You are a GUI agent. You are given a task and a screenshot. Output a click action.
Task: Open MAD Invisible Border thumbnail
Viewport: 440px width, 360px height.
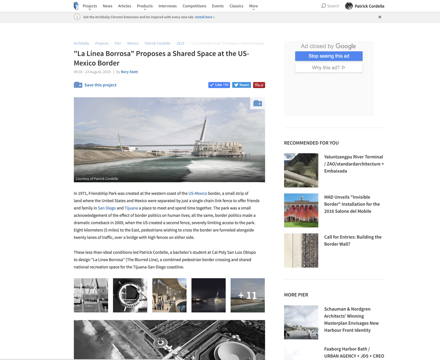click(301, 210)
